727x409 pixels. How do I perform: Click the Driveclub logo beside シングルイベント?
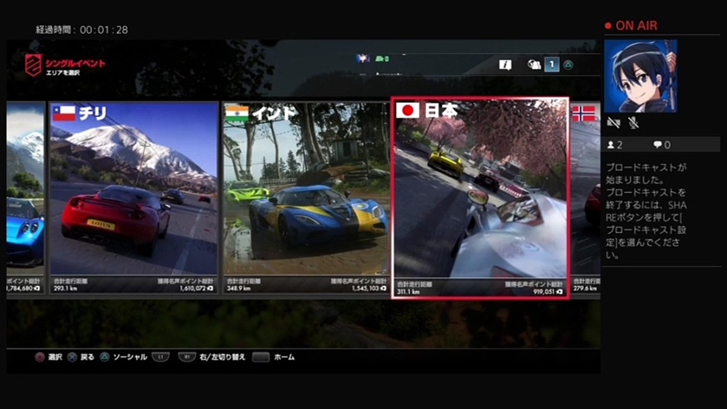click(x=33, y=65)
